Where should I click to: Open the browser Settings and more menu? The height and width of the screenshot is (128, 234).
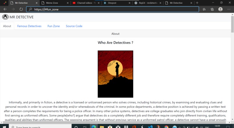tap(229, 9)
